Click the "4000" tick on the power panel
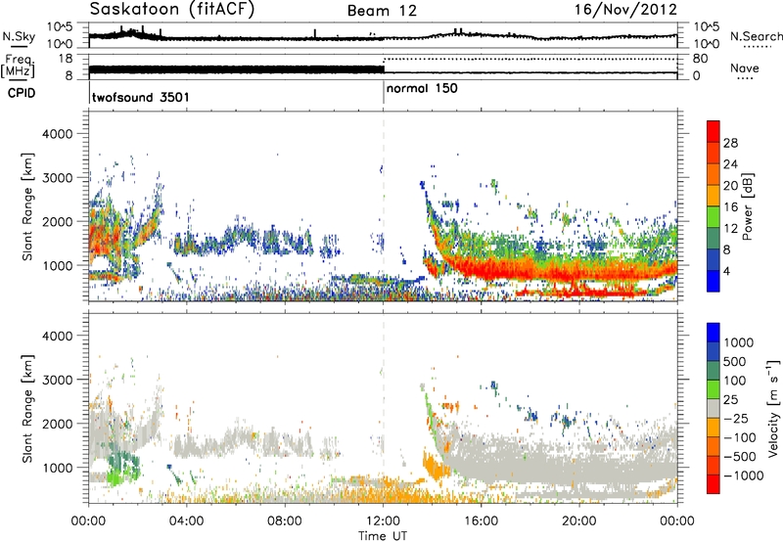The height and width of the screenshot is (542, 783). 57,134
